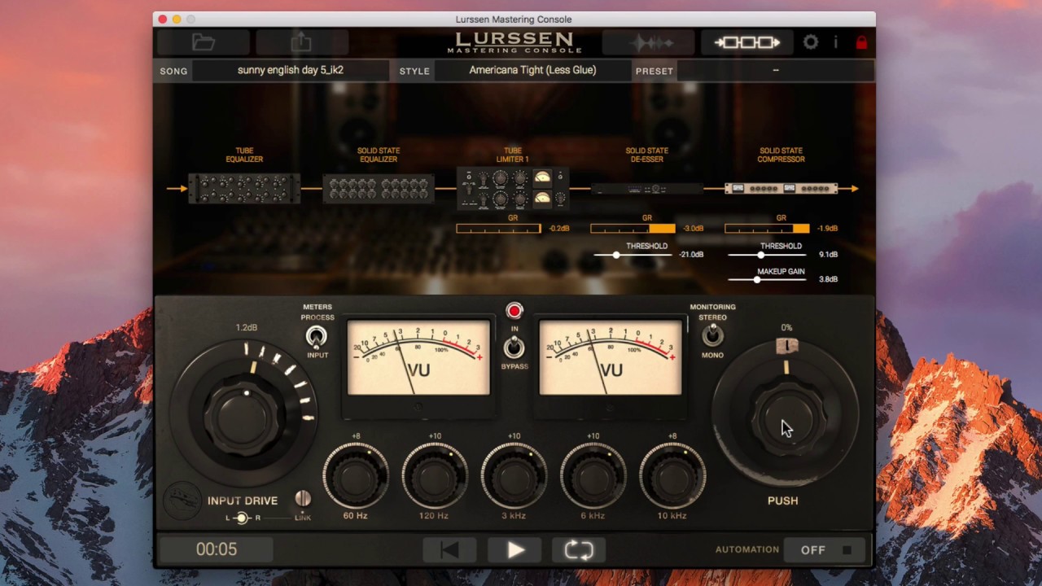Toggle the Automation OFF button
The height and width of the screenshot is (586, 1042).
click(x=825, y=550)
